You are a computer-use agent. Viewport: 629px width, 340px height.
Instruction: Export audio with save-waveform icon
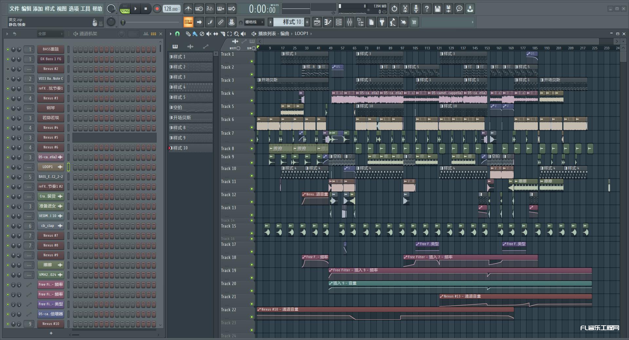point(448,9)
